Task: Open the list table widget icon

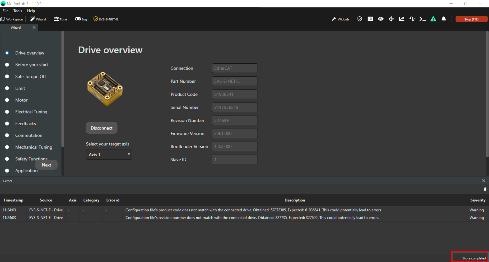Action: pos(370,19)
